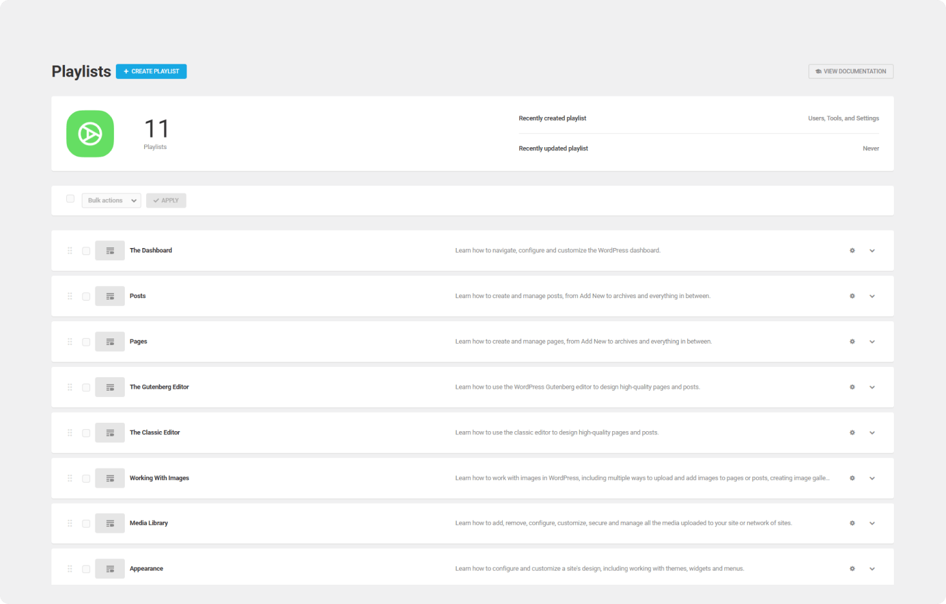Viewport: 946px width, 604px height.
Task: Tick the select-all playlists checkbox
Action: [x=70, y=199]
